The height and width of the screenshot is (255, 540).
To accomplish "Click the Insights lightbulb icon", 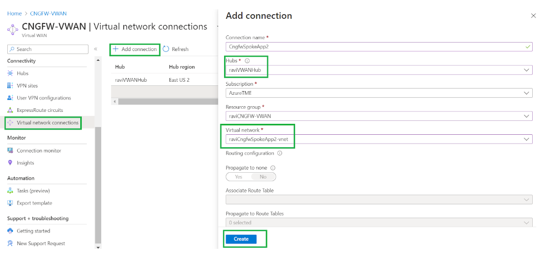I will coord(10,163).
